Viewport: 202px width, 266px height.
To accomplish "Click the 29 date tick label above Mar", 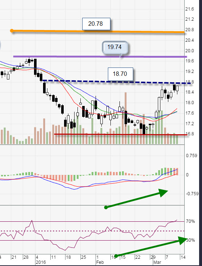I will click(x=153, y=257).
